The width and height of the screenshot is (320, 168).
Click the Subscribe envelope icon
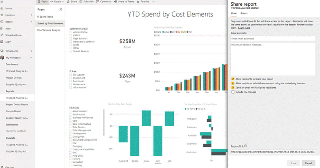81,2
